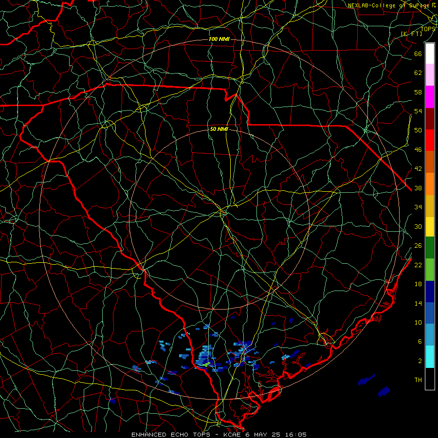Click the 14 value on the scale
The image size is (438, 438).
(x=418, y=303)
